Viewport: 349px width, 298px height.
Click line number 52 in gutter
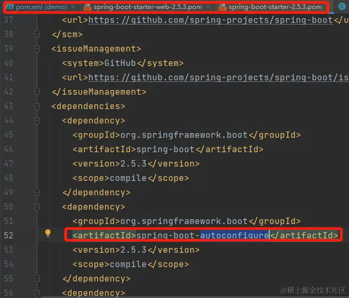tap(9, 235)
